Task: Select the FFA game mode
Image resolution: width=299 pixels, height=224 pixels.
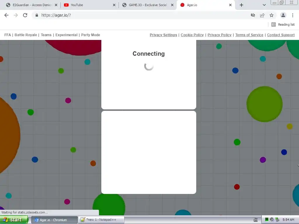Action: 8,35
